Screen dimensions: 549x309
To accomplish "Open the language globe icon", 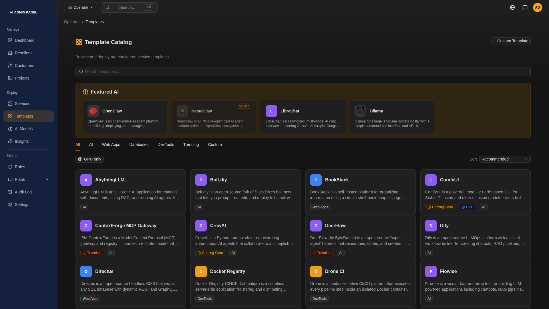I will (512, 7).
